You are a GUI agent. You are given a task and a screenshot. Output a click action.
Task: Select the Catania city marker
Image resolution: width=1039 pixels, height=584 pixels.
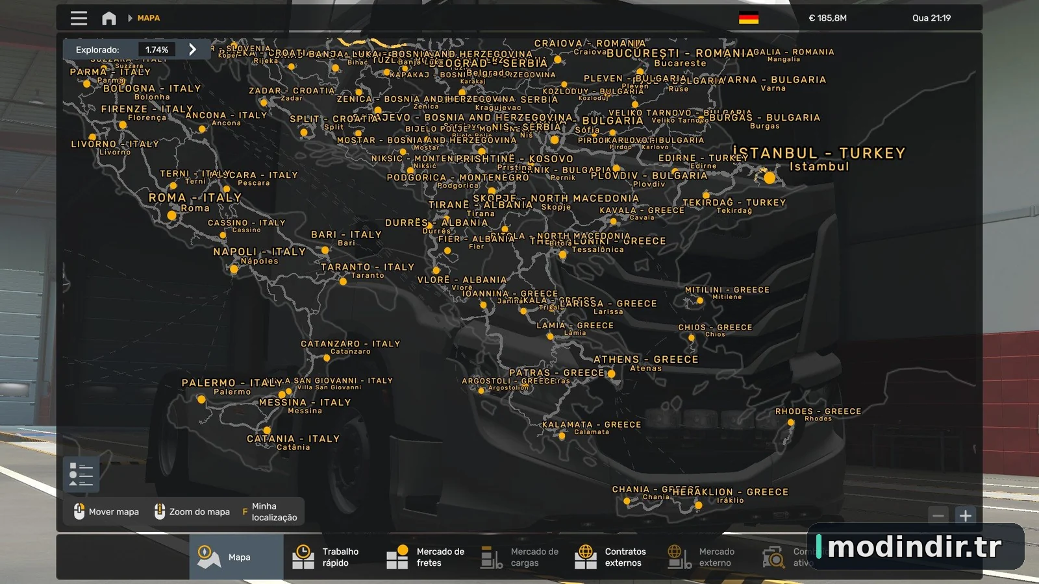[x=268, y=430]
